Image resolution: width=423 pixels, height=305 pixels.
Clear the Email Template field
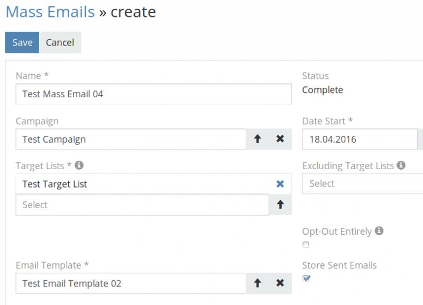[280, 283]
